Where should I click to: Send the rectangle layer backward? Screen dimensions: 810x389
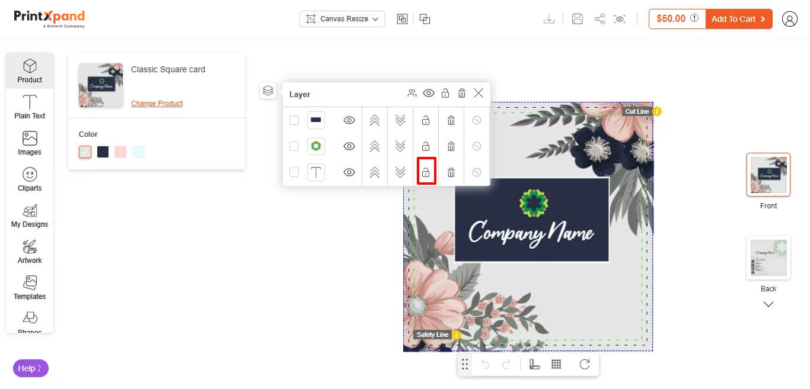(x=400, y=120)
